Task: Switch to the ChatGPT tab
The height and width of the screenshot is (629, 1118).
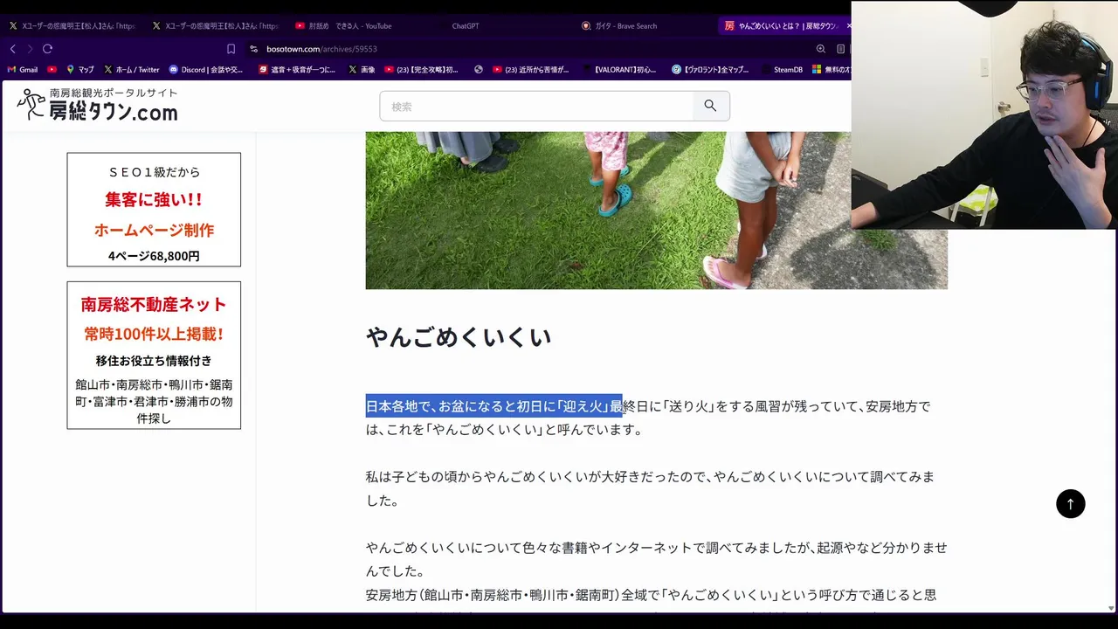Action: (x=501, y=26)
